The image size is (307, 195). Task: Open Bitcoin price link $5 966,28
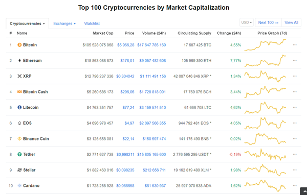(x=126, y=45)
